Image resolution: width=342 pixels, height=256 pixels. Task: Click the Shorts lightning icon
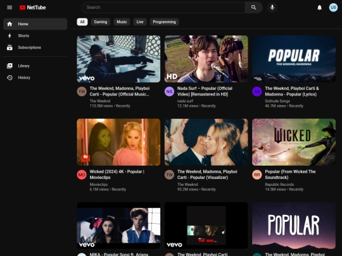(x=9, y=35)
